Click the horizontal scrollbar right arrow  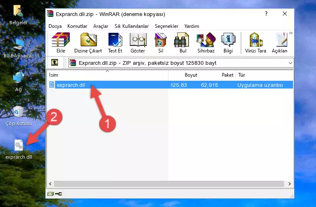290,184
